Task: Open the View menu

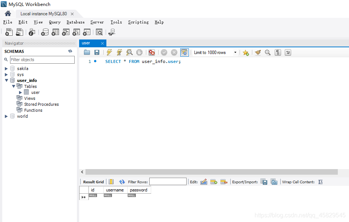Action: 38,22
